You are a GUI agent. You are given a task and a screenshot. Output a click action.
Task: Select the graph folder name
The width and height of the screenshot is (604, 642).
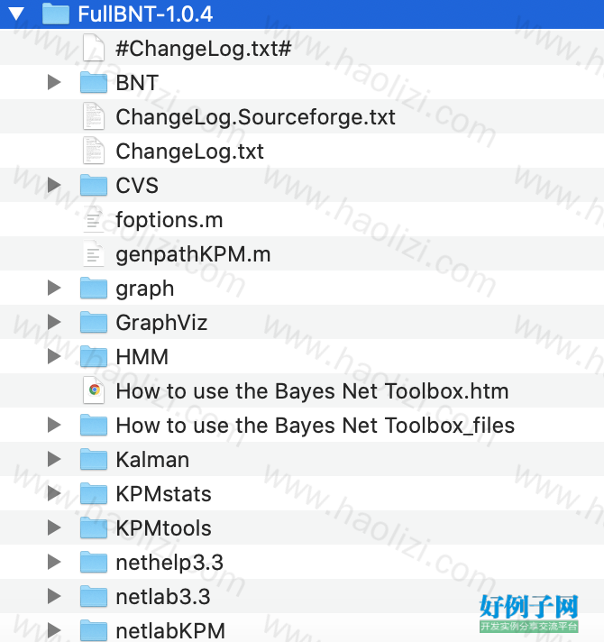tap(145, 289)
